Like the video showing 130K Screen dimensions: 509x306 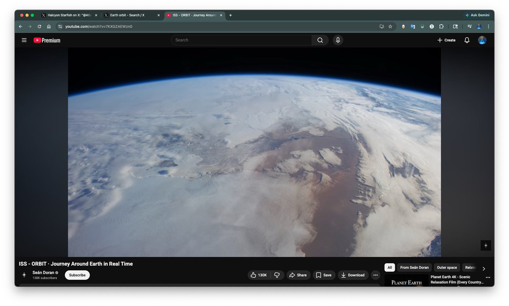point(259,275)
